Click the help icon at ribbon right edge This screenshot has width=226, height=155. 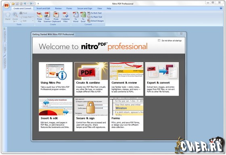[x=221, y=8]
